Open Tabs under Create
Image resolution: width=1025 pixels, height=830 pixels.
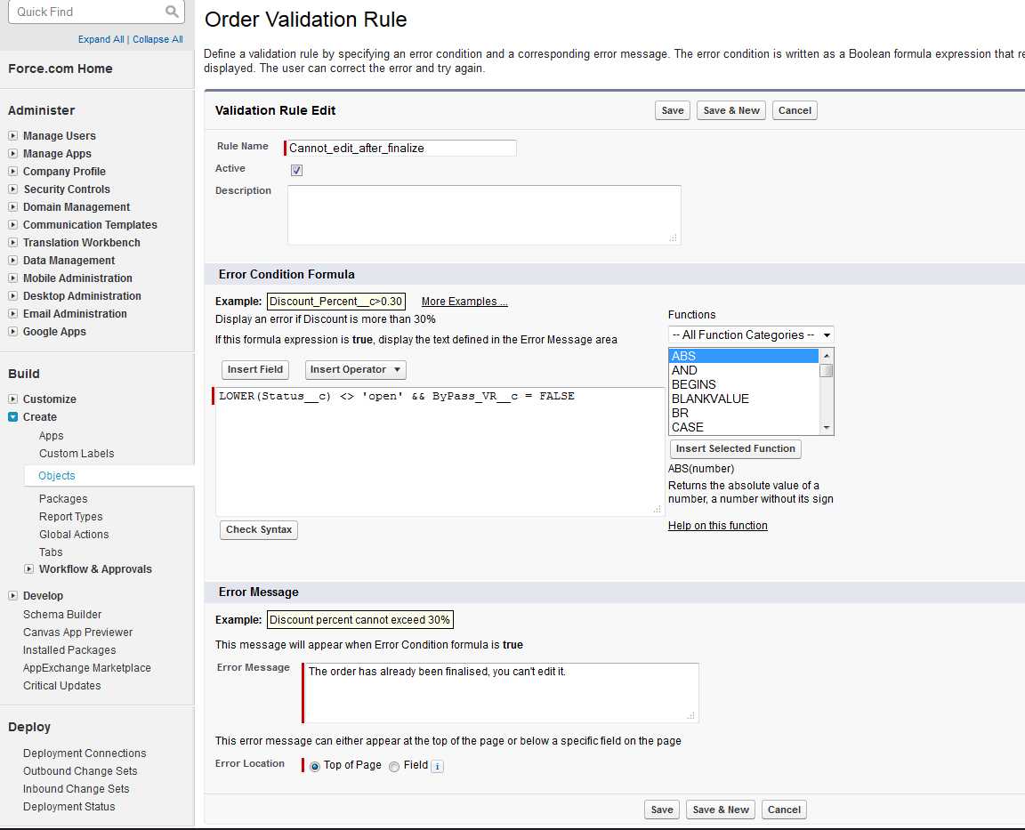(x=51, y=552)
